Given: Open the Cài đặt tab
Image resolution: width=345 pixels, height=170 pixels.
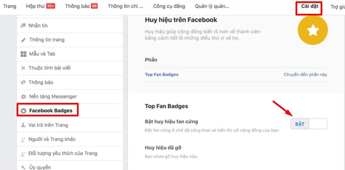Looking at the screenshot, I should click(309, 6).
